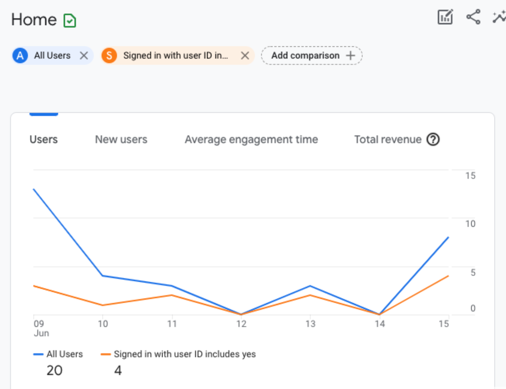Image resolution: width=506 pixels, height=389 pixels.
Task: Switch to the New users tab
Action: tap(121, 139)
